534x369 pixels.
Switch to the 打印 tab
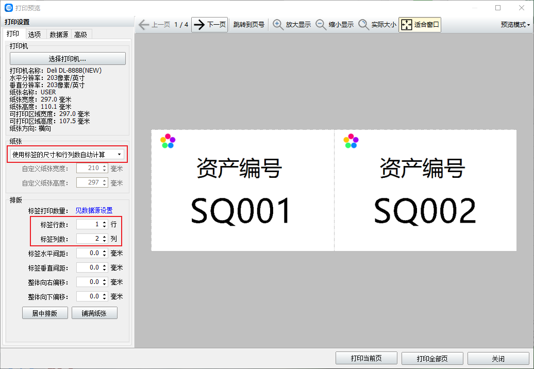pyautogui.click(x=13, y=33)
